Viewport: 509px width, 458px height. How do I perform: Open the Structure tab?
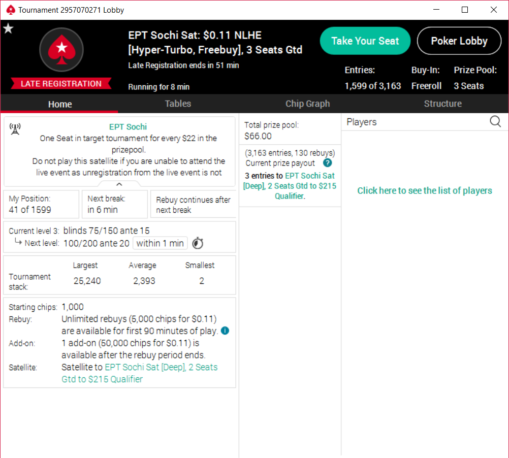(x=443, y=104)
